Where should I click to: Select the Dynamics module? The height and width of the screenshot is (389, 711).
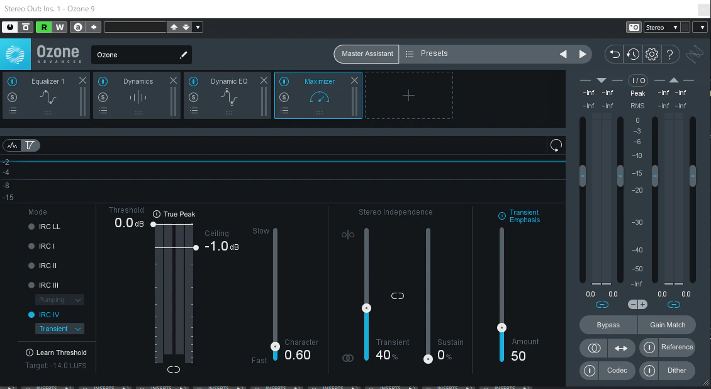click(137, 95)
